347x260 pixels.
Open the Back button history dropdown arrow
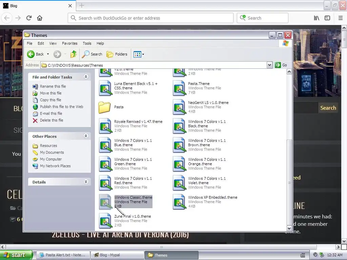click(x=48, y=54)
